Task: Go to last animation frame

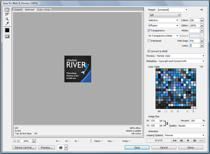Action: coord(202,140)
